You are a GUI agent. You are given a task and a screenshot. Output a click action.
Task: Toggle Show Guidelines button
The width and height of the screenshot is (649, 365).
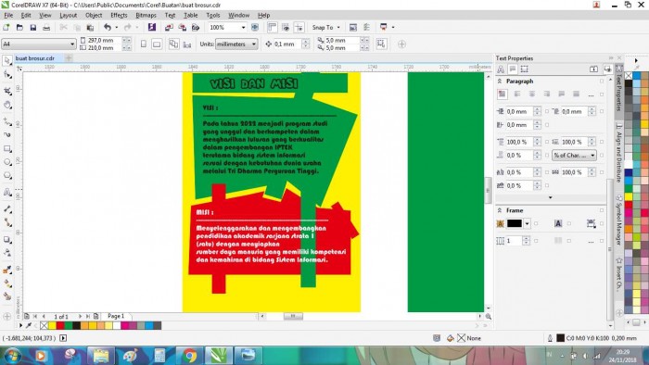tap(299, 27)
